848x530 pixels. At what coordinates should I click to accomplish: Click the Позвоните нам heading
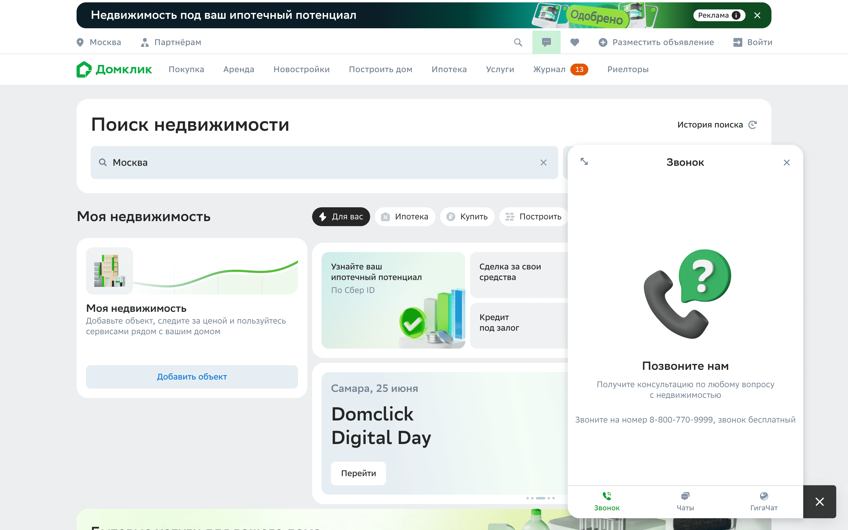pyautogui.click(x=685, y=366)
